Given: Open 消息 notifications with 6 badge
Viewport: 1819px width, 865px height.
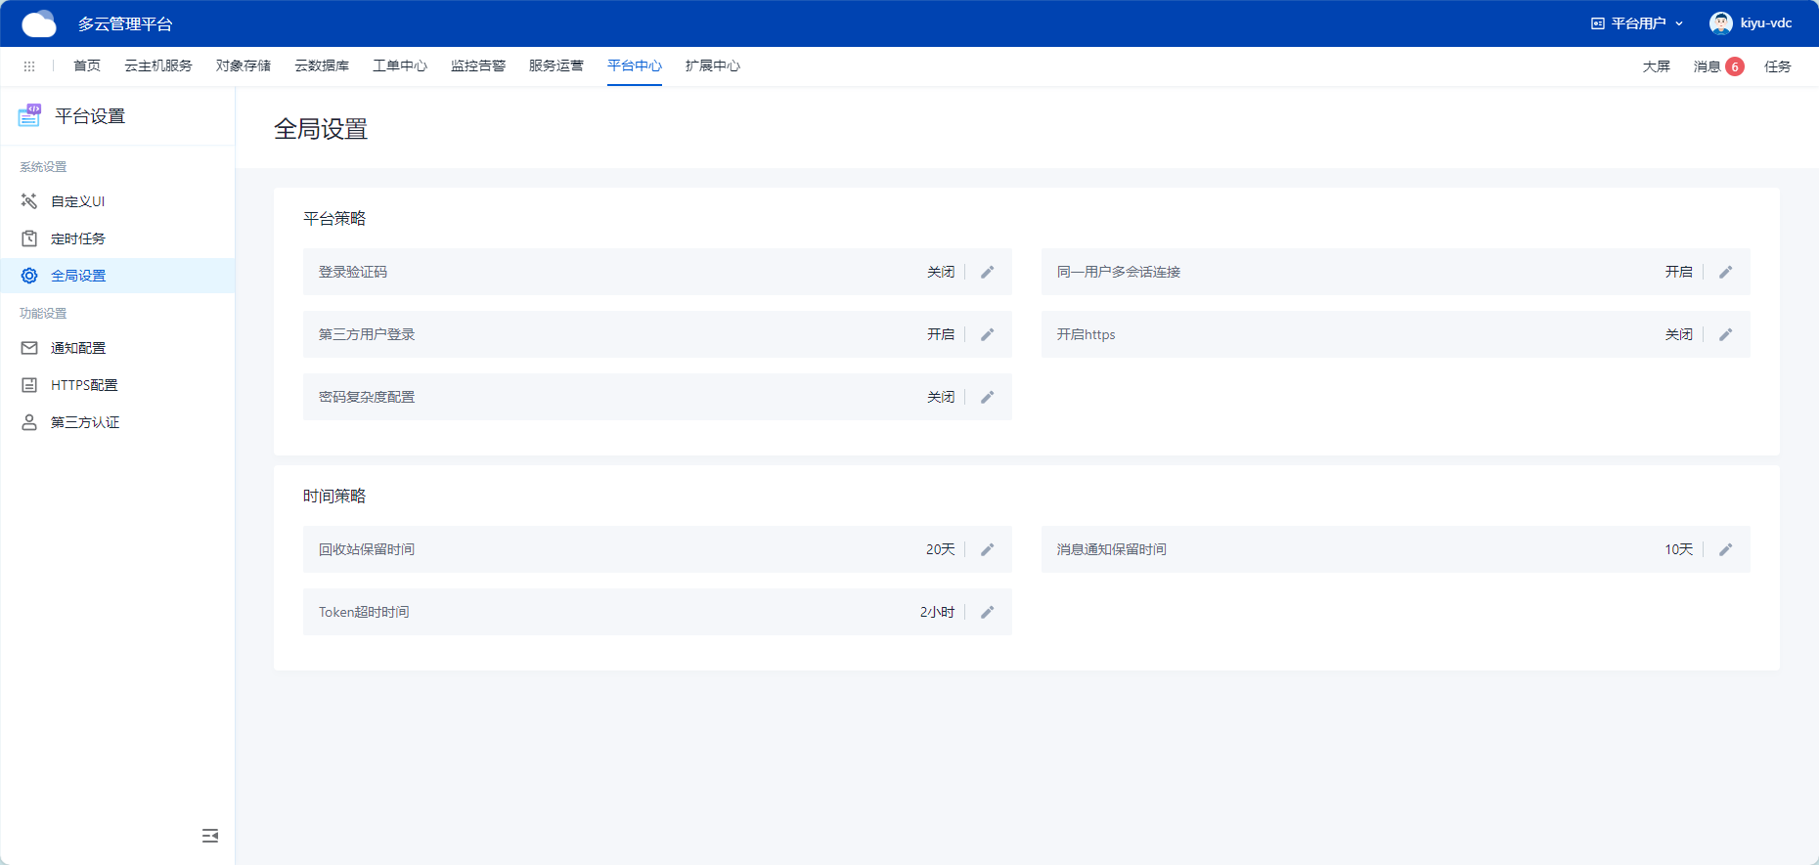Looking at the screenshot, I should tap(1717, 66).
